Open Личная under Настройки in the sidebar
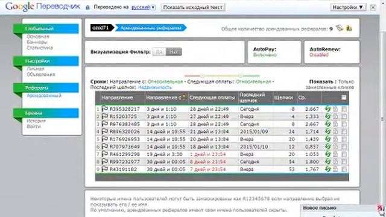This screenshot has width=386, height=217. click(x=36, y=69)
